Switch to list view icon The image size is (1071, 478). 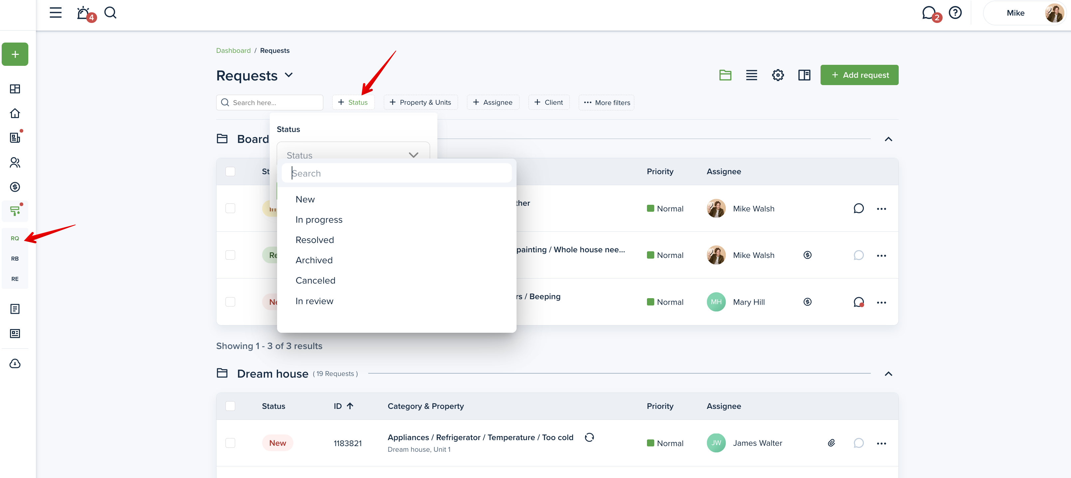coord(751,75)
